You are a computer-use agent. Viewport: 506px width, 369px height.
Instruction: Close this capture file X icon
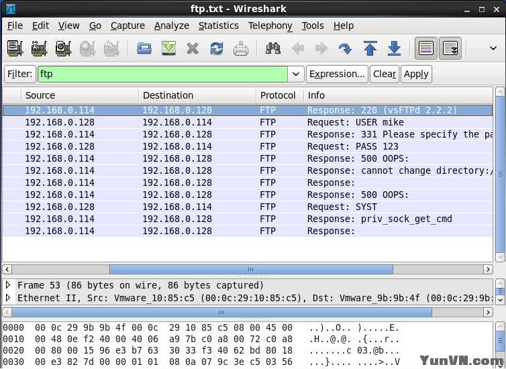click(x=193, y=49)
